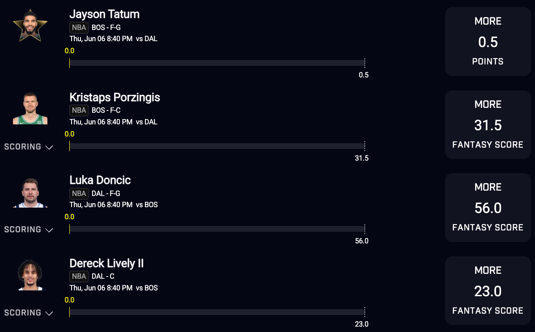Image resolution: width=535 pixels, height=332 pixels.
Task: Click Dereck Lively II's progress bar
Action: (x=217, y=312)
